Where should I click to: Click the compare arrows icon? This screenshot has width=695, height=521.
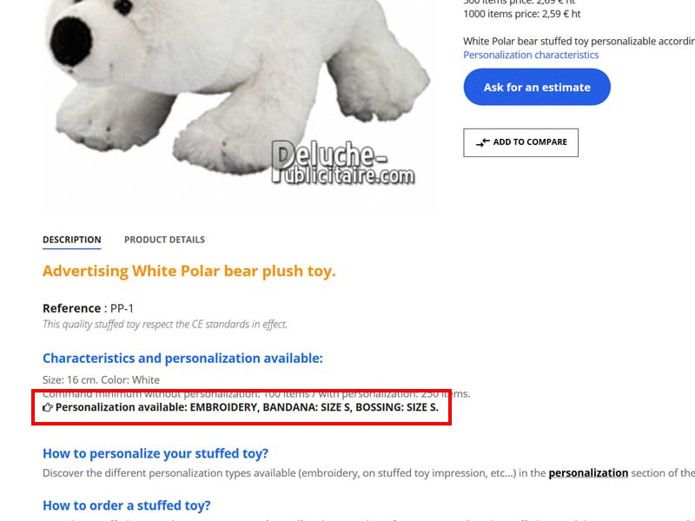pyautogui.click(x=483, y=142)
